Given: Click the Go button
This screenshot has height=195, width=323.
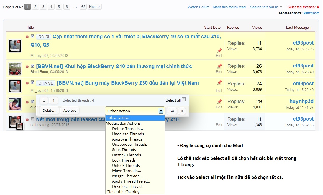Looking at the screenshot, I should tap(171, 111).
